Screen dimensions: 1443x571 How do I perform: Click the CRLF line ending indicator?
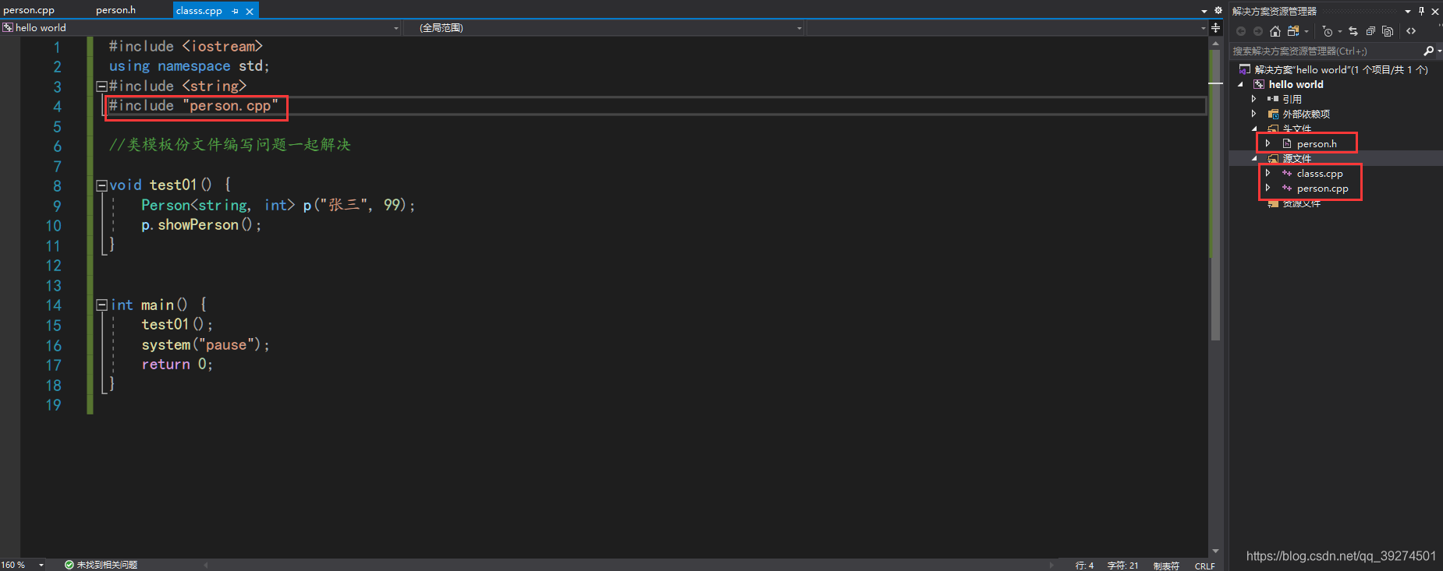pos(1204,566)
